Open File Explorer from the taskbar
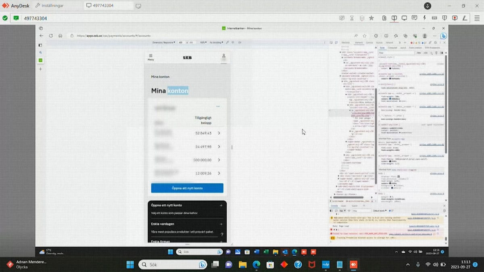484x272 pixels. tap(242, 265)
